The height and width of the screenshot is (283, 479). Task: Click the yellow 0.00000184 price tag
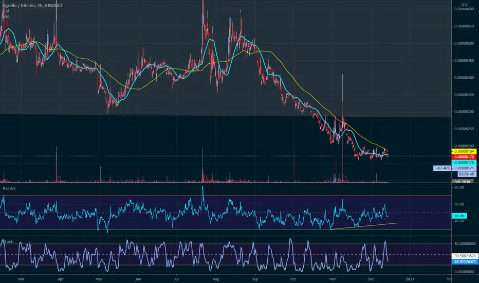pyautogui.click(x=464, y=151)
